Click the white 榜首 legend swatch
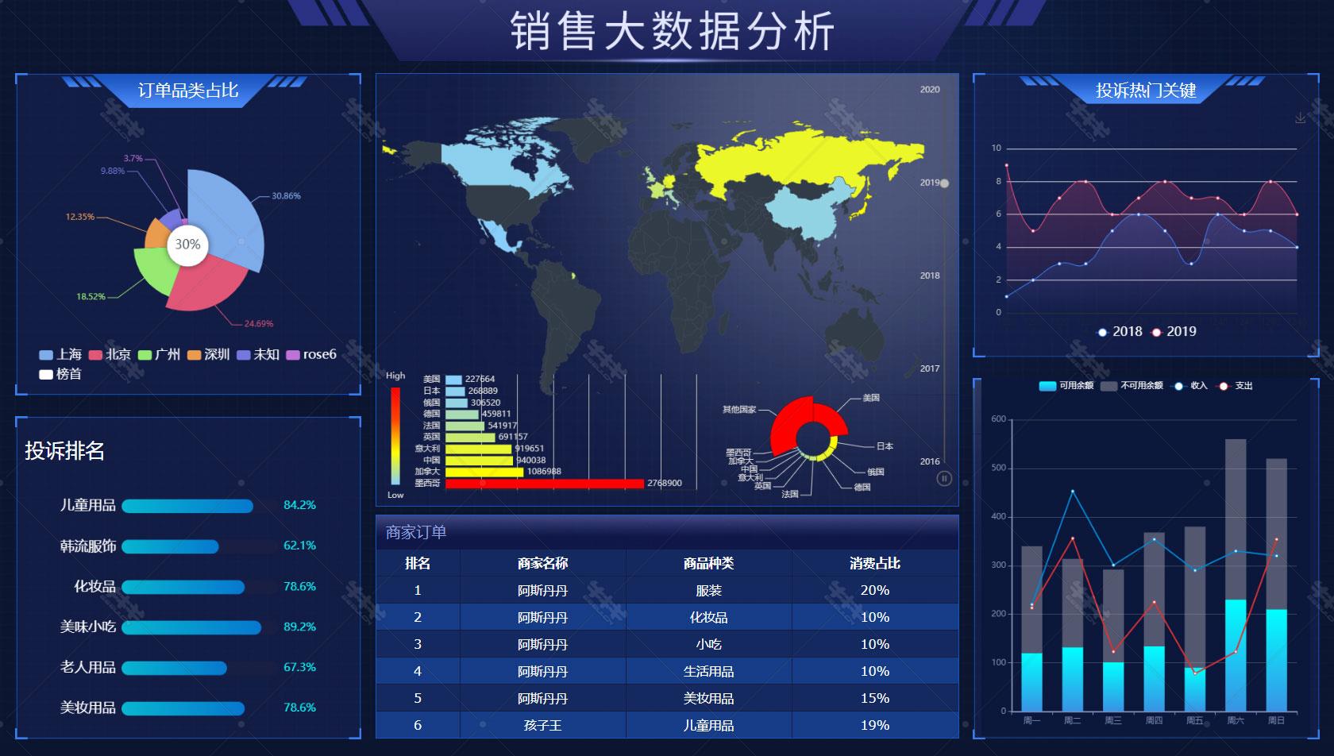The width and height of the screenshot is (1334, 756). coord(46,374)
